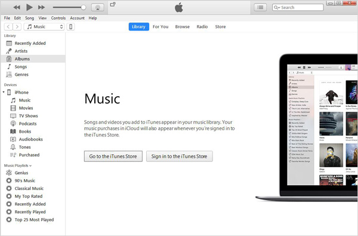
Task: Select Albums in the sidebar
Action: point(33,59)
